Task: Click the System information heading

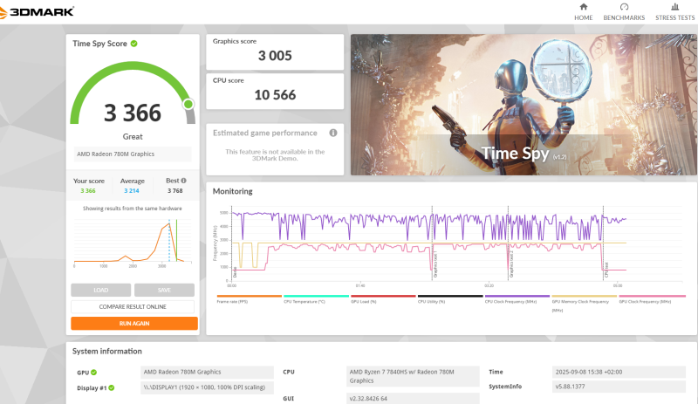Action: [x=107, y=352]
